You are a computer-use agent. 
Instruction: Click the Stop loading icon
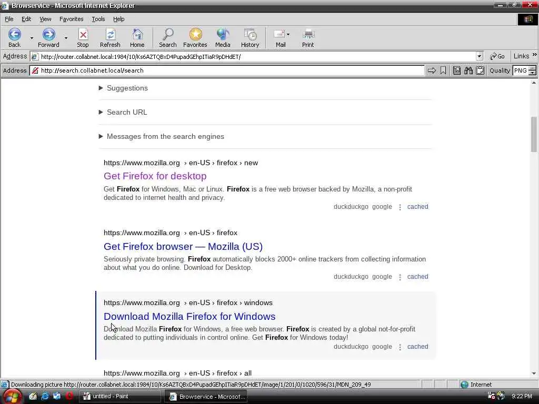click(83, 35)
